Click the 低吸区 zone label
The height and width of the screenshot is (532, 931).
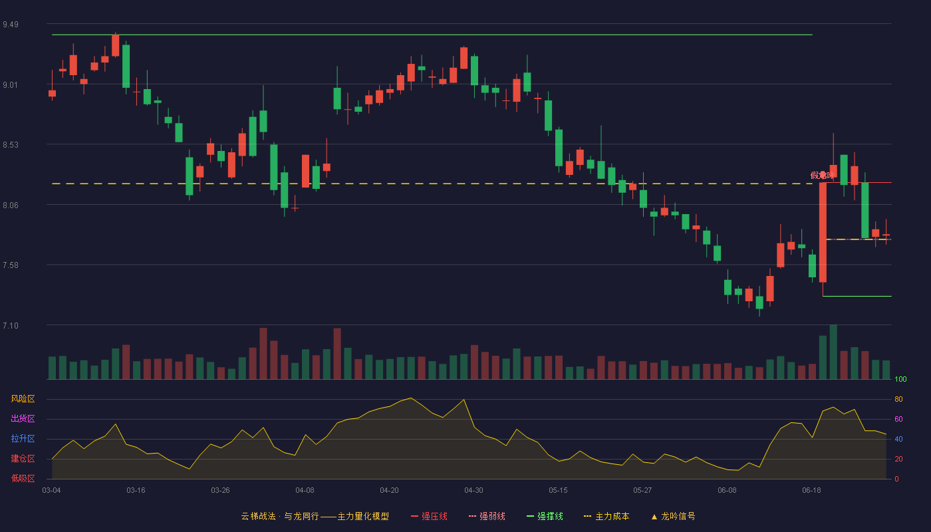(23, 478)
